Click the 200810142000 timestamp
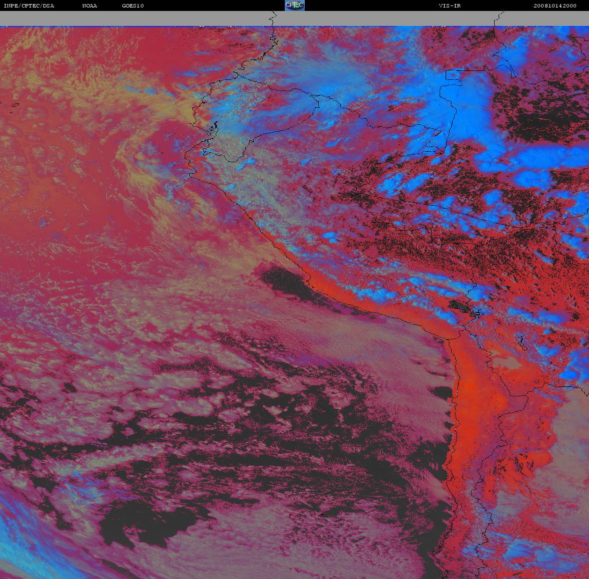 pos(555,5)
